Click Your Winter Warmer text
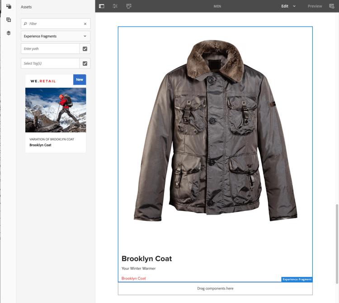 138,268
